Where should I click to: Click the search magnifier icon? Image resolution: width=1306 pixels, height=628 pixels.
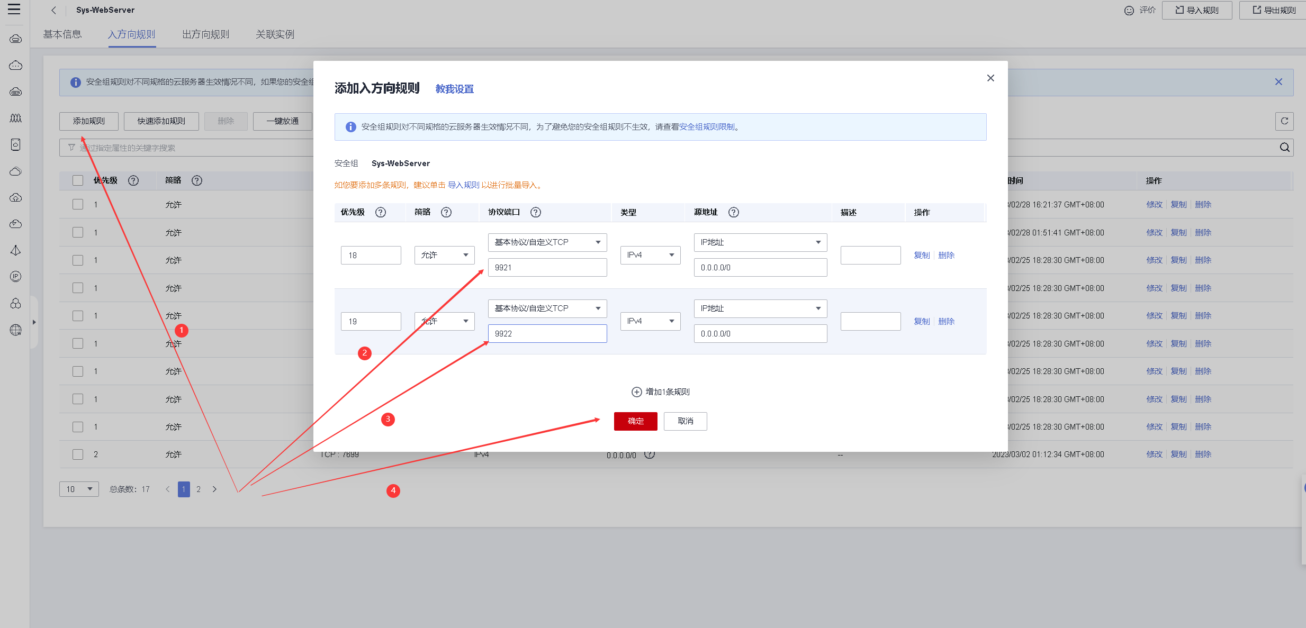1284,148
